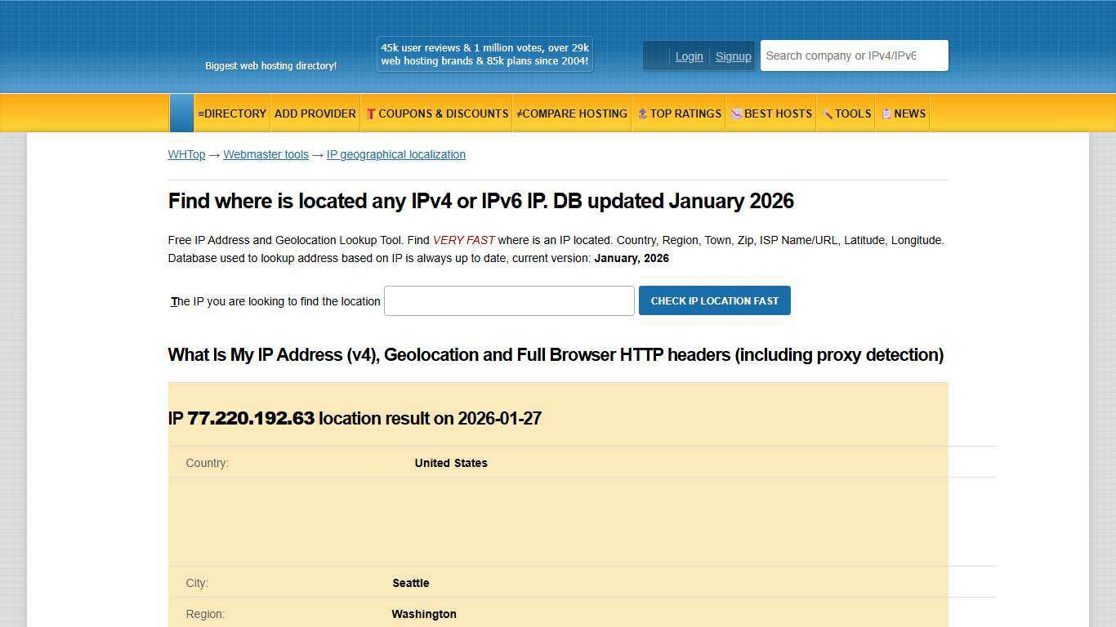Viewport: 1116px width, 627px height.
Task: Click the wrench icon next to TOOLS
Action: tap(827, 113)
